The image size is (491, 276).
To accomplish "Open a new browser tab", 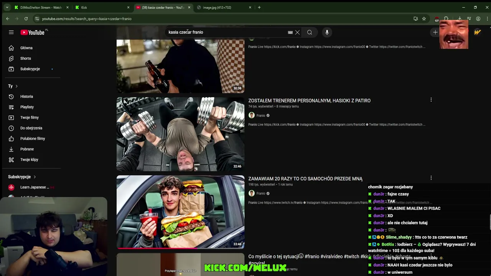I will click(x=259, y=7).
